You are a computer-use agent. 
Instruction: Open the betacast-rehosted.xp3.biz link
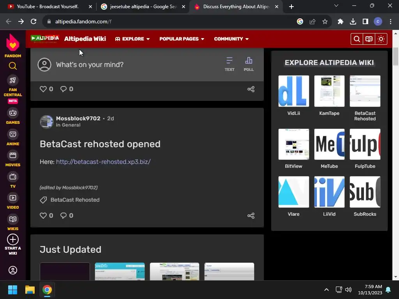click(103, 162)
